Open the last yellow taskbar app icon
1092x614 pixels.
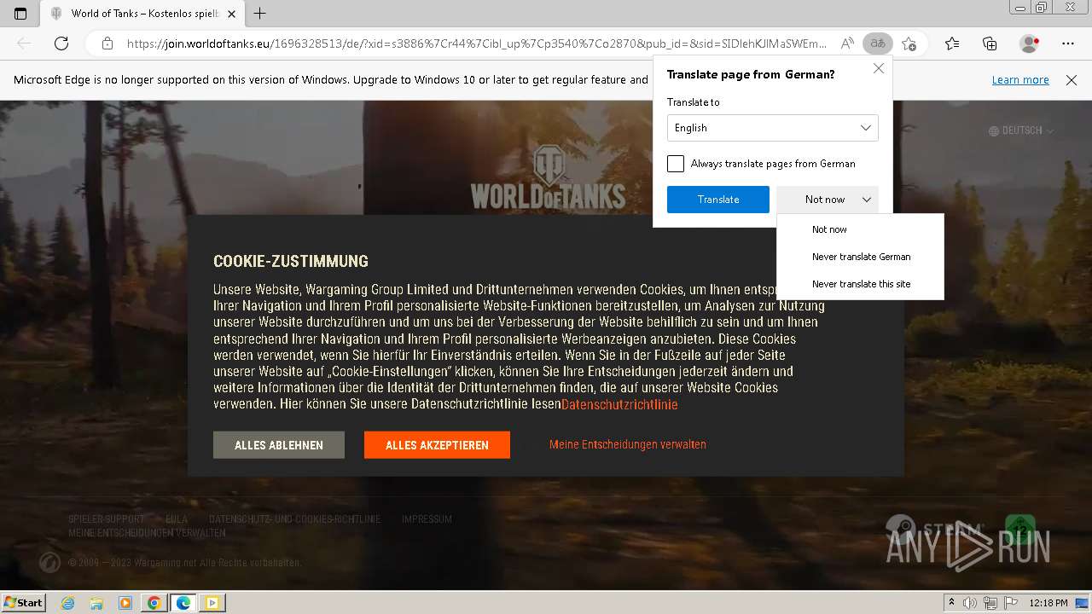coord(212,603)
